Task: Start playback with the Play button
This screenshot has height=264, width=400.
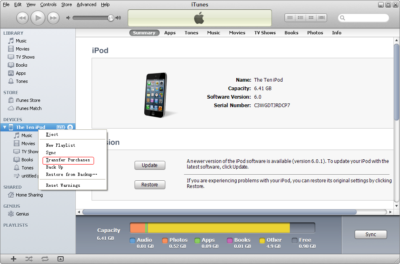Action: pos(38,18)
